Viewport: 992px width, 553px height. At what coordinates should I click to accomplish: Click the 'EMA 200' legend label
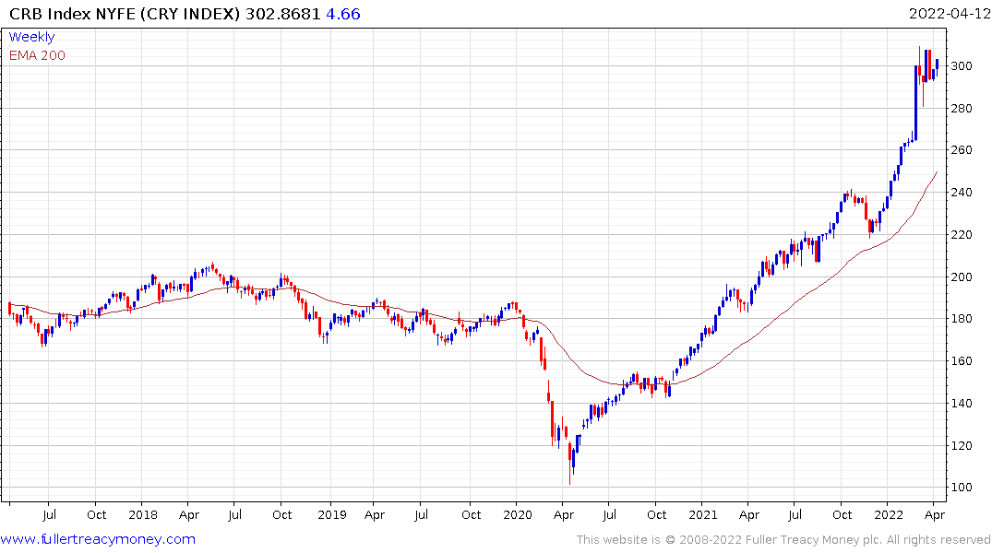click(x=37, y=55)
